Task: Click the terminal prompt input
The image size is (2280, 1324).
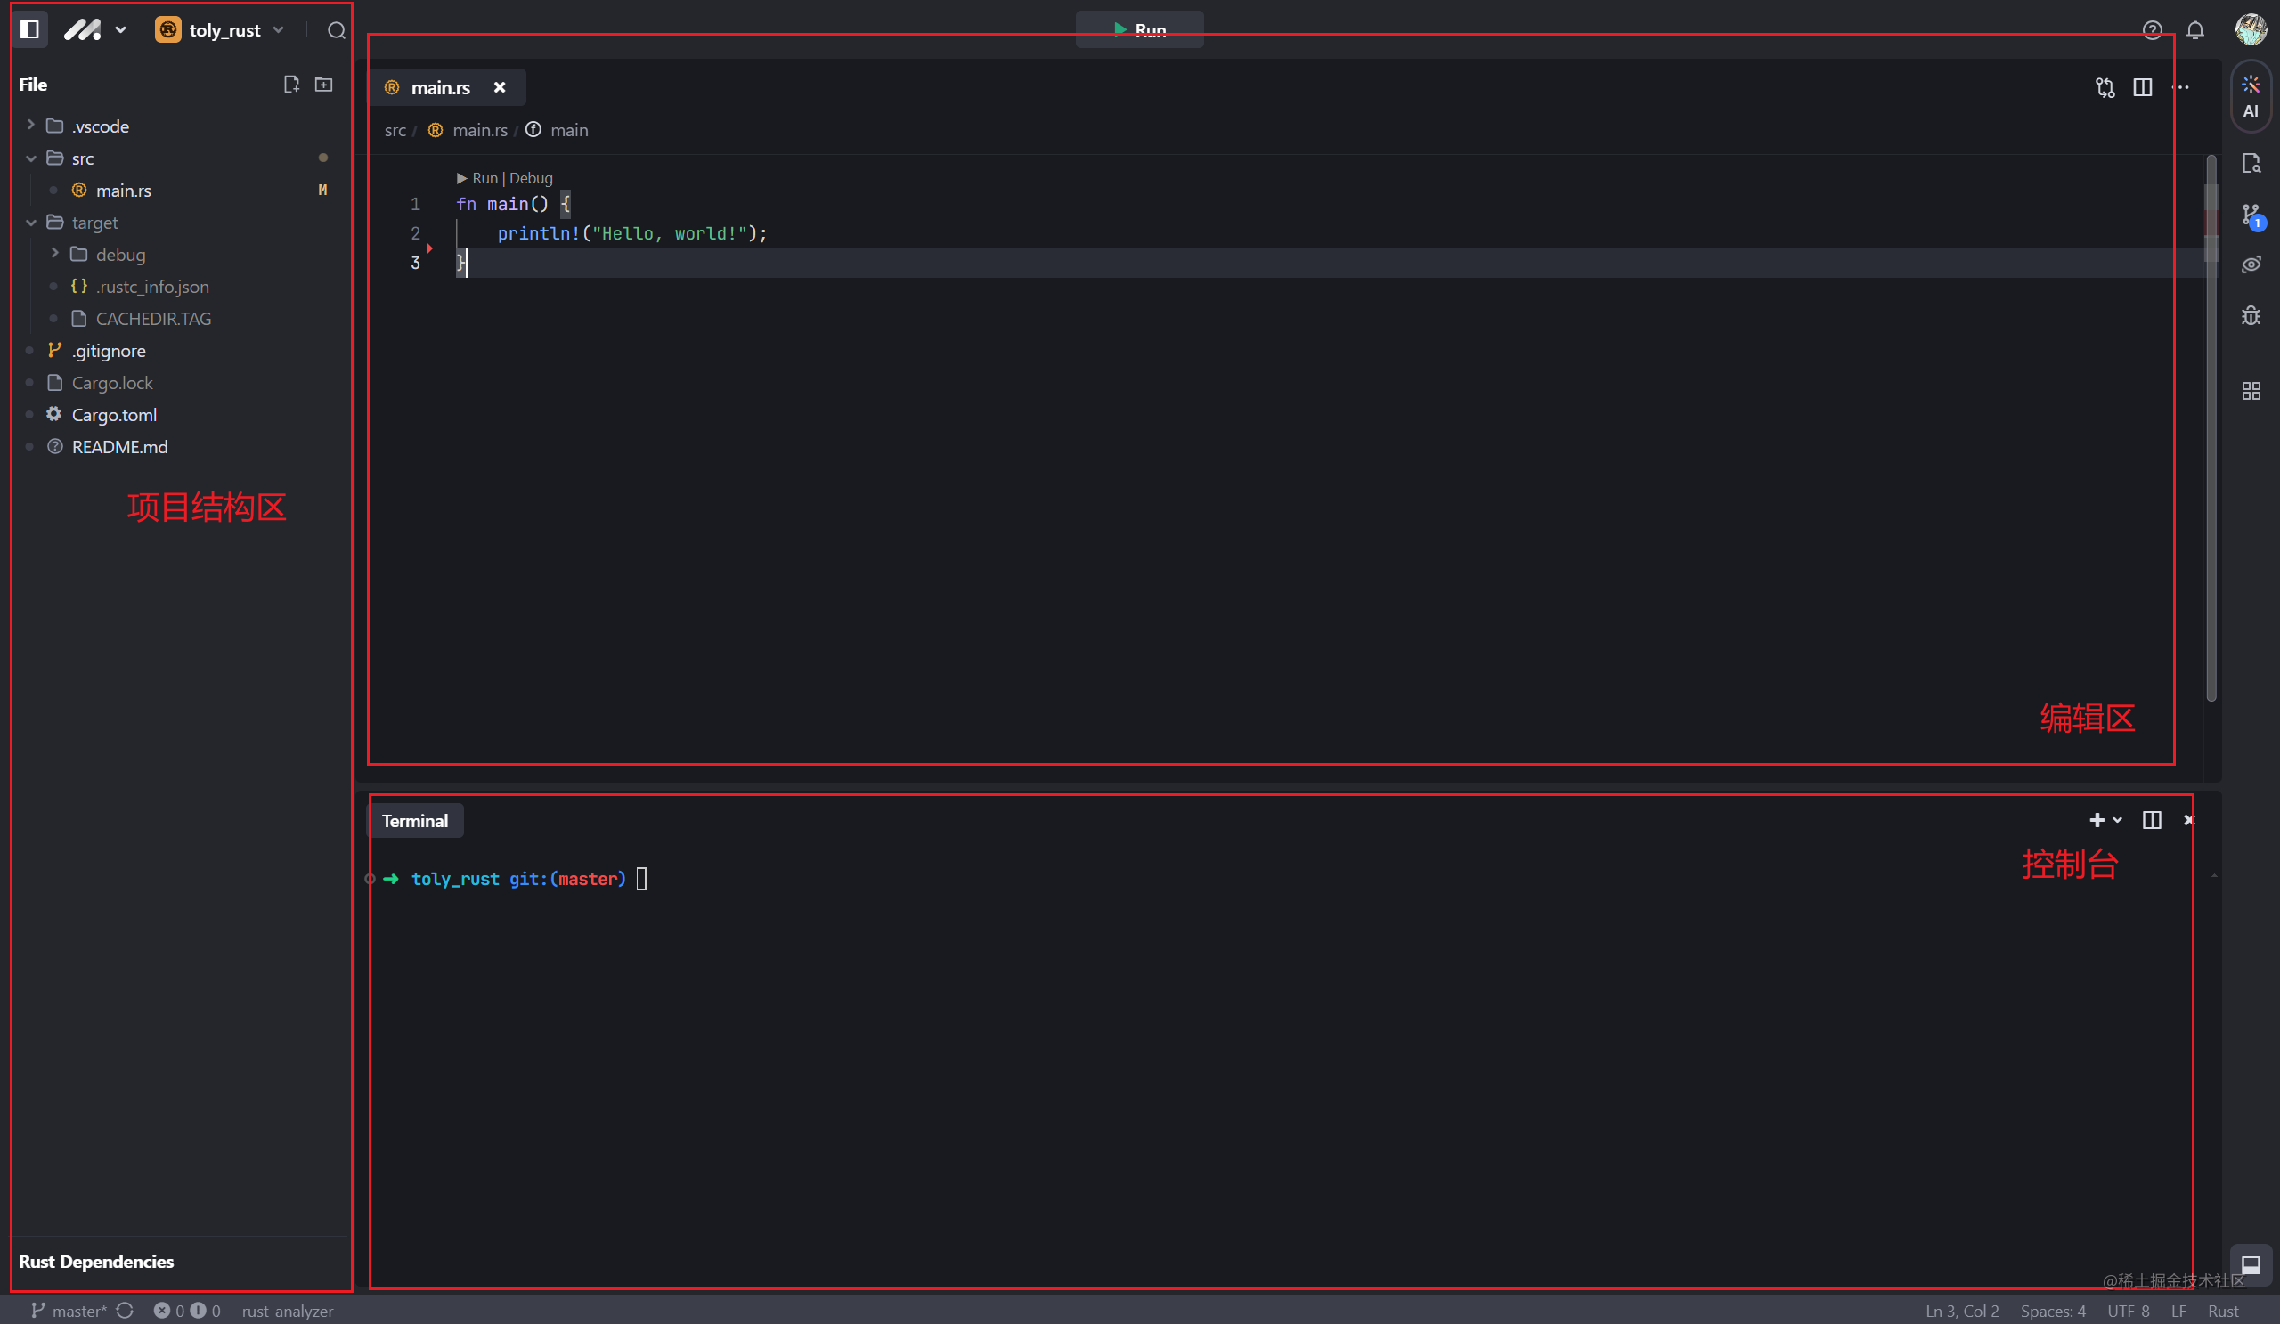Action: [x=640, y=879]
